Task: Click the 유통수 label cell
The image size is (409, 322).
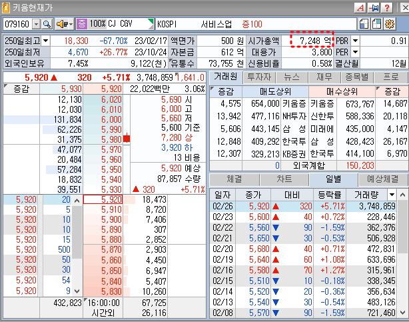Action: click(x=183, y=63)
